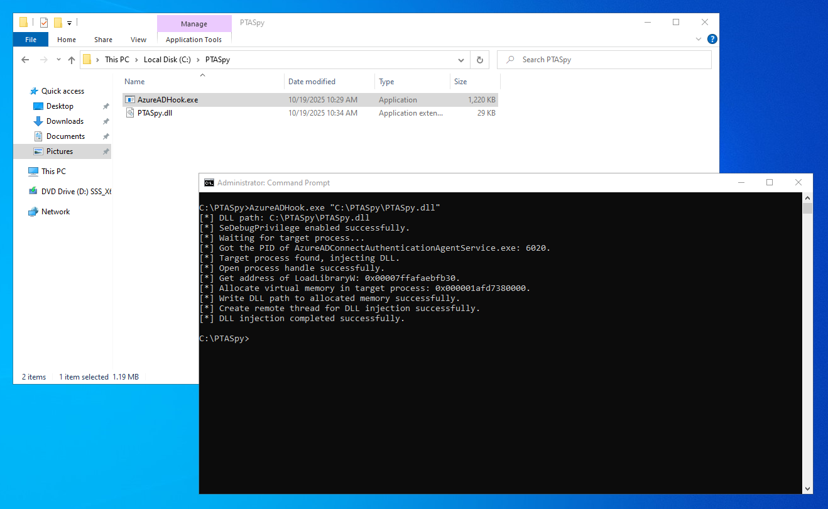Click the Command Prompt scrollbar down arrow

pos(807,488)
